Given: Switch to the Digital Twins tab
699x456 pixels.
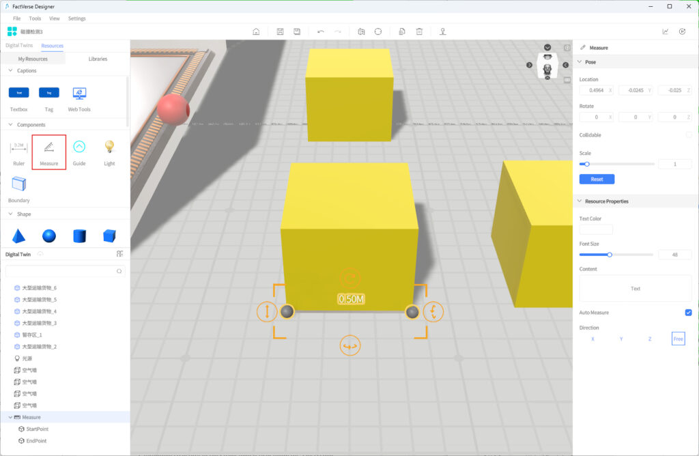Looking at the screenshot, I should 19,46.
